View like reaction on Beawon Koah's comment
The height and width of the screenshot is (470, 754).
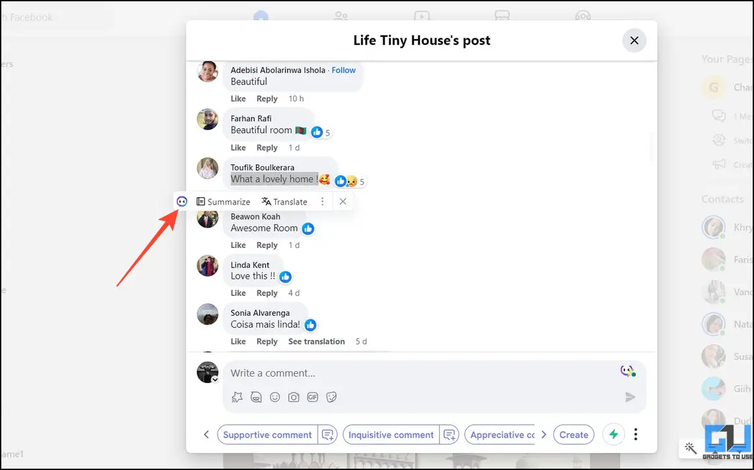click(x=308, y=229)
